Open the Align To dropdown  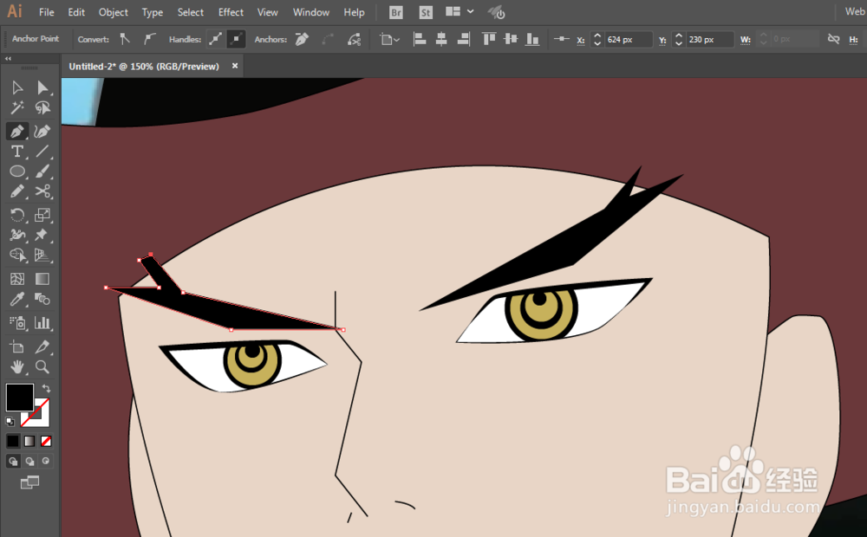click(x=389, y=39)
